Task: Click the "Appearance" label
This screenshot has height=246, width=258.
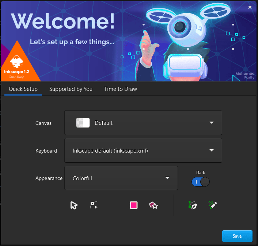Action: pyautogui.click(x=49, y=178)
